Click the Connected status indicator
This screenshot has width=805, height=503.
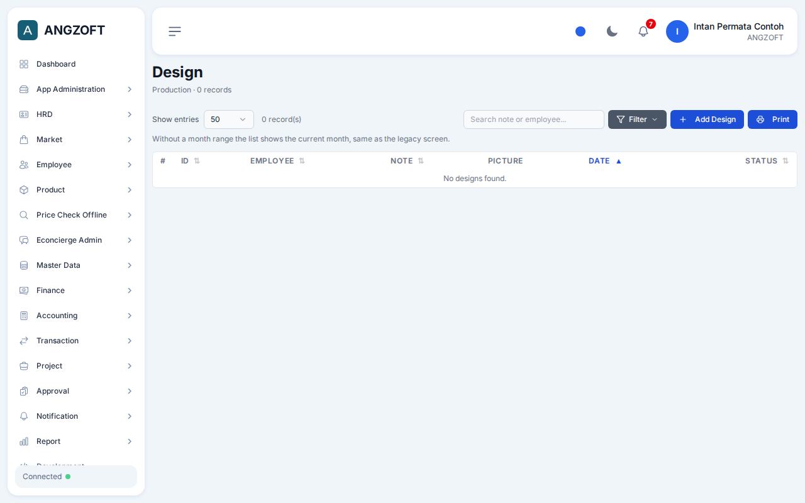[76, 477]
